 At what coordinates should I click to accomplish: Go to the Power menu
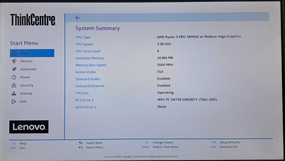click(25, 77)
